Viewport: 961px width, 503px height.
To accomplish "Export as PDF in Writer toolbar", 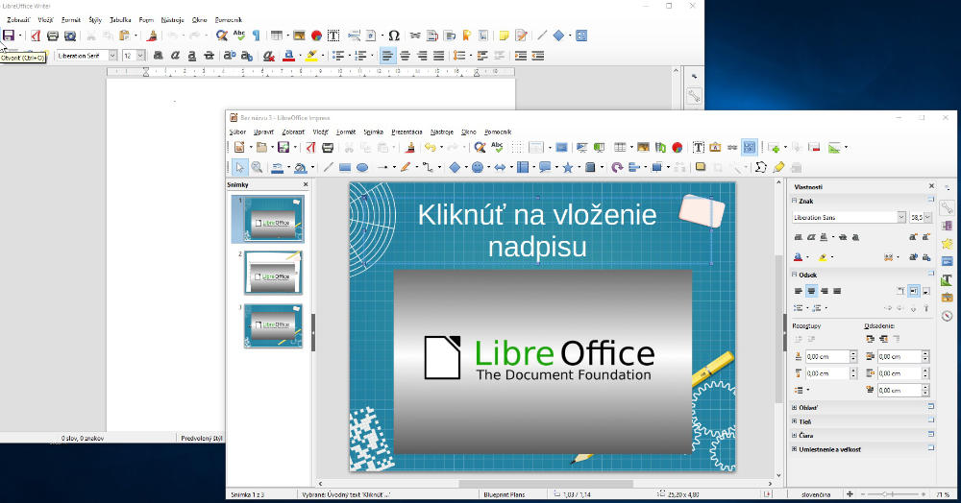I will pos(36,36).
